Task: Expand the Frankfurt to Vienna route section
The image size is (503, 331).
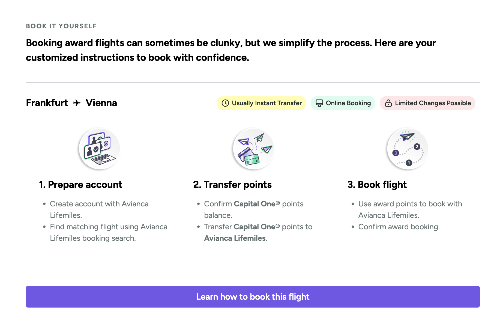Action: [x=71, y=103]
